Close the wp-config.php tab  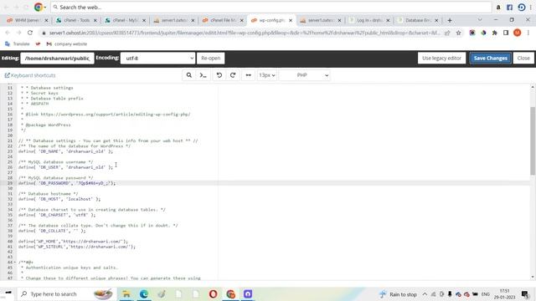pyautogui.click(x=291, y=20)
